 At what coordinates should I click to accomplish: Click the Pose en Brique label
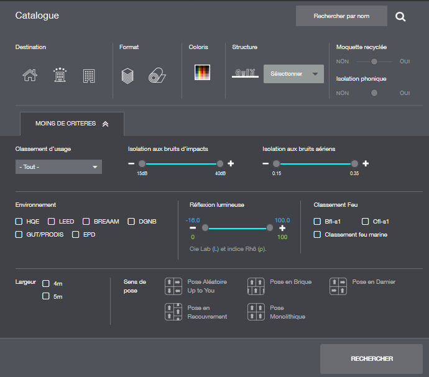(x=290, y=282)
